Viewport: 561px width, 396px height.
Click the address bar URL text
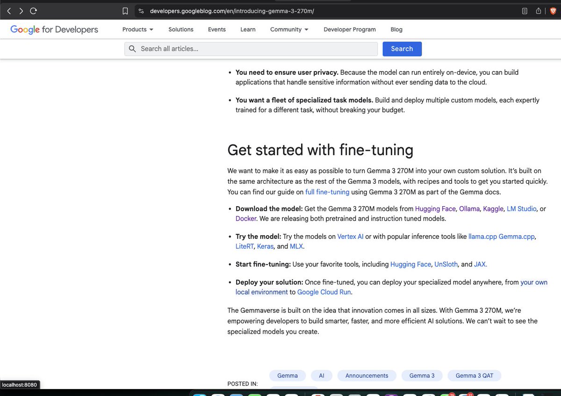coord(232,11)
